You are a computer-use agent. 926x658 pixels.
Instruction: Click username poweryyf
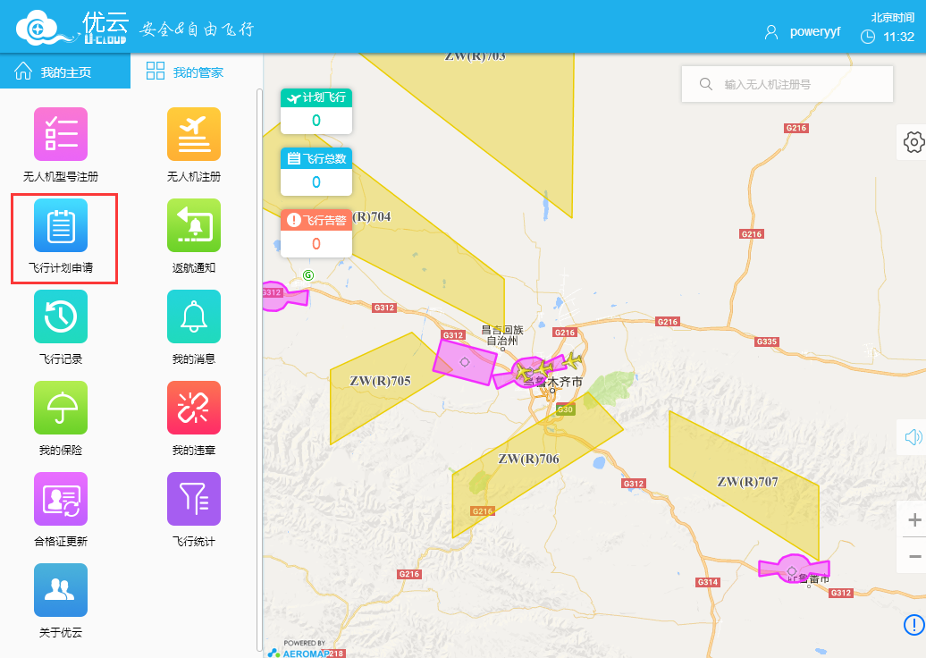point(815,32)
